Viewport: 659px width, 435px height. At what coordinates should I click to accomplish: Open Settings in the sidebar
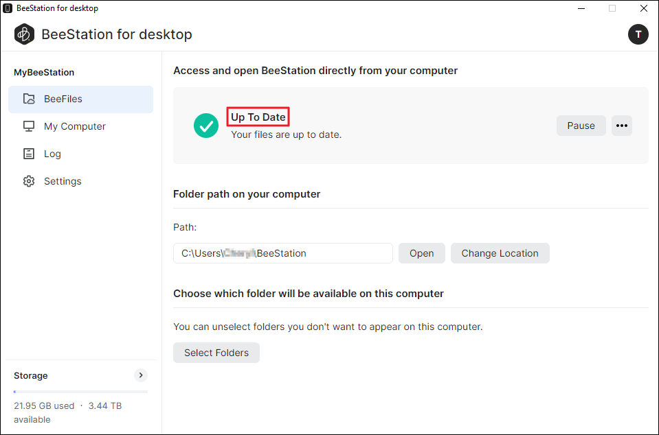coord(80,181)
